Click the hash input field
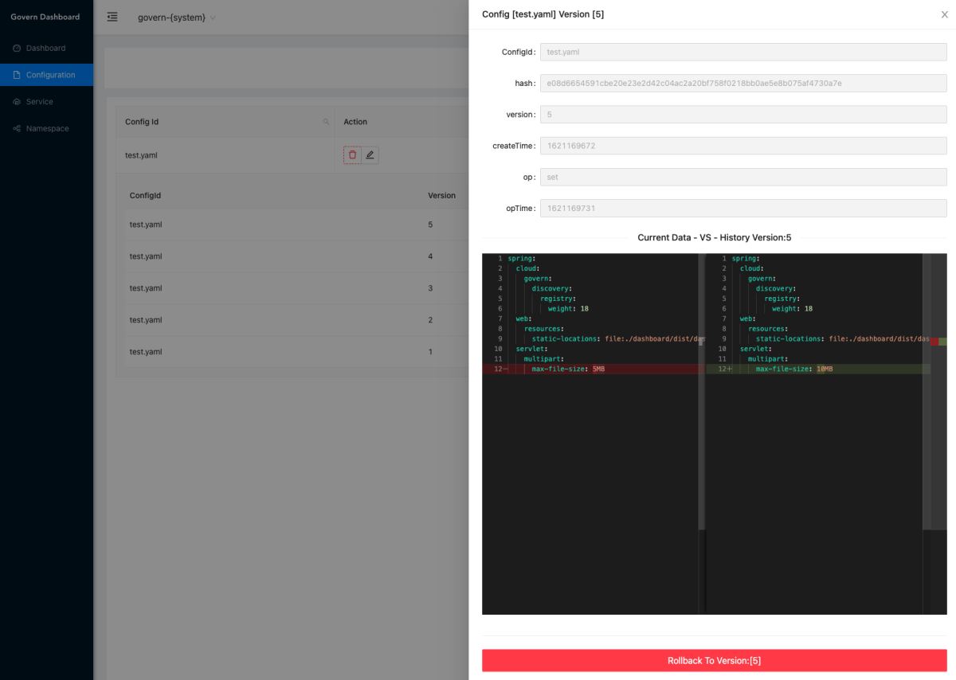The image size is (956, 680). click(742, 83)
